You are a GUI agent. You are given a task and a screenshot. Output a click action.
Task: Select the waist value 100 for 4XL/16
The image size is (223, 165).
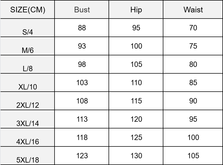[x=193, y=137]
